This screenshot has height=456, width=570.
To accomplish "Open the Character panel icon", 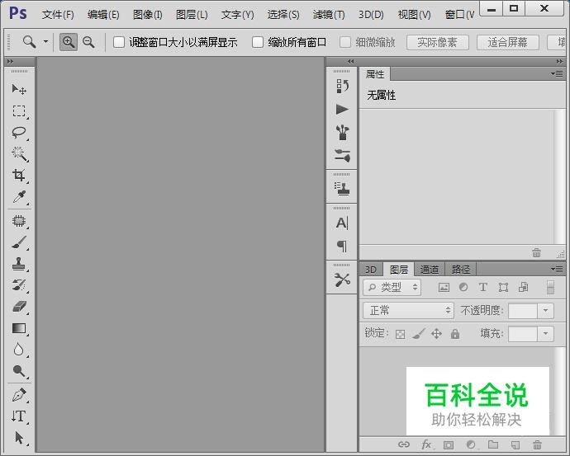I will tap(342, 223).
